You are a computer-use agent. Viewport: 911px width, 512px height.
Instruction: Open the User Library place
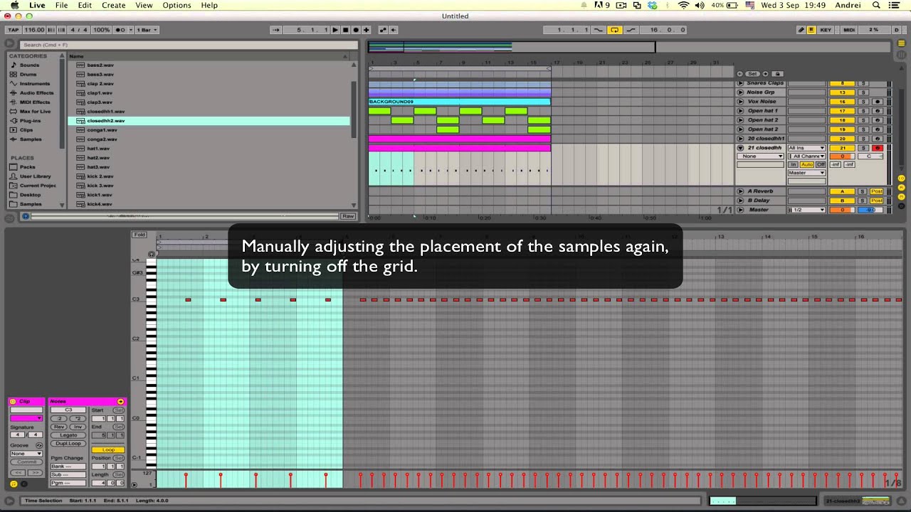tap(34, 176)
